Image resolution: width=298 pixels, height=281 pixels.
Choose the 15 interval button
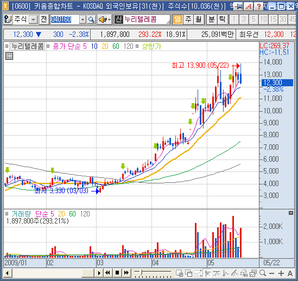273,20
